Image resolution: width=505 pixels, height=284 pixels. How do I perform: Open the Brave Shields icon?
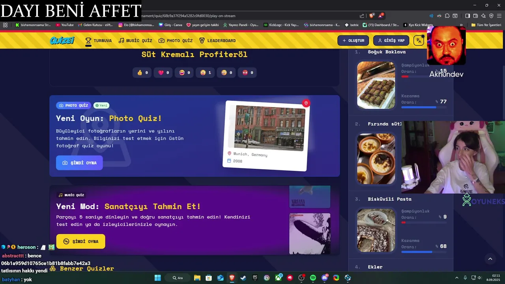372,16
